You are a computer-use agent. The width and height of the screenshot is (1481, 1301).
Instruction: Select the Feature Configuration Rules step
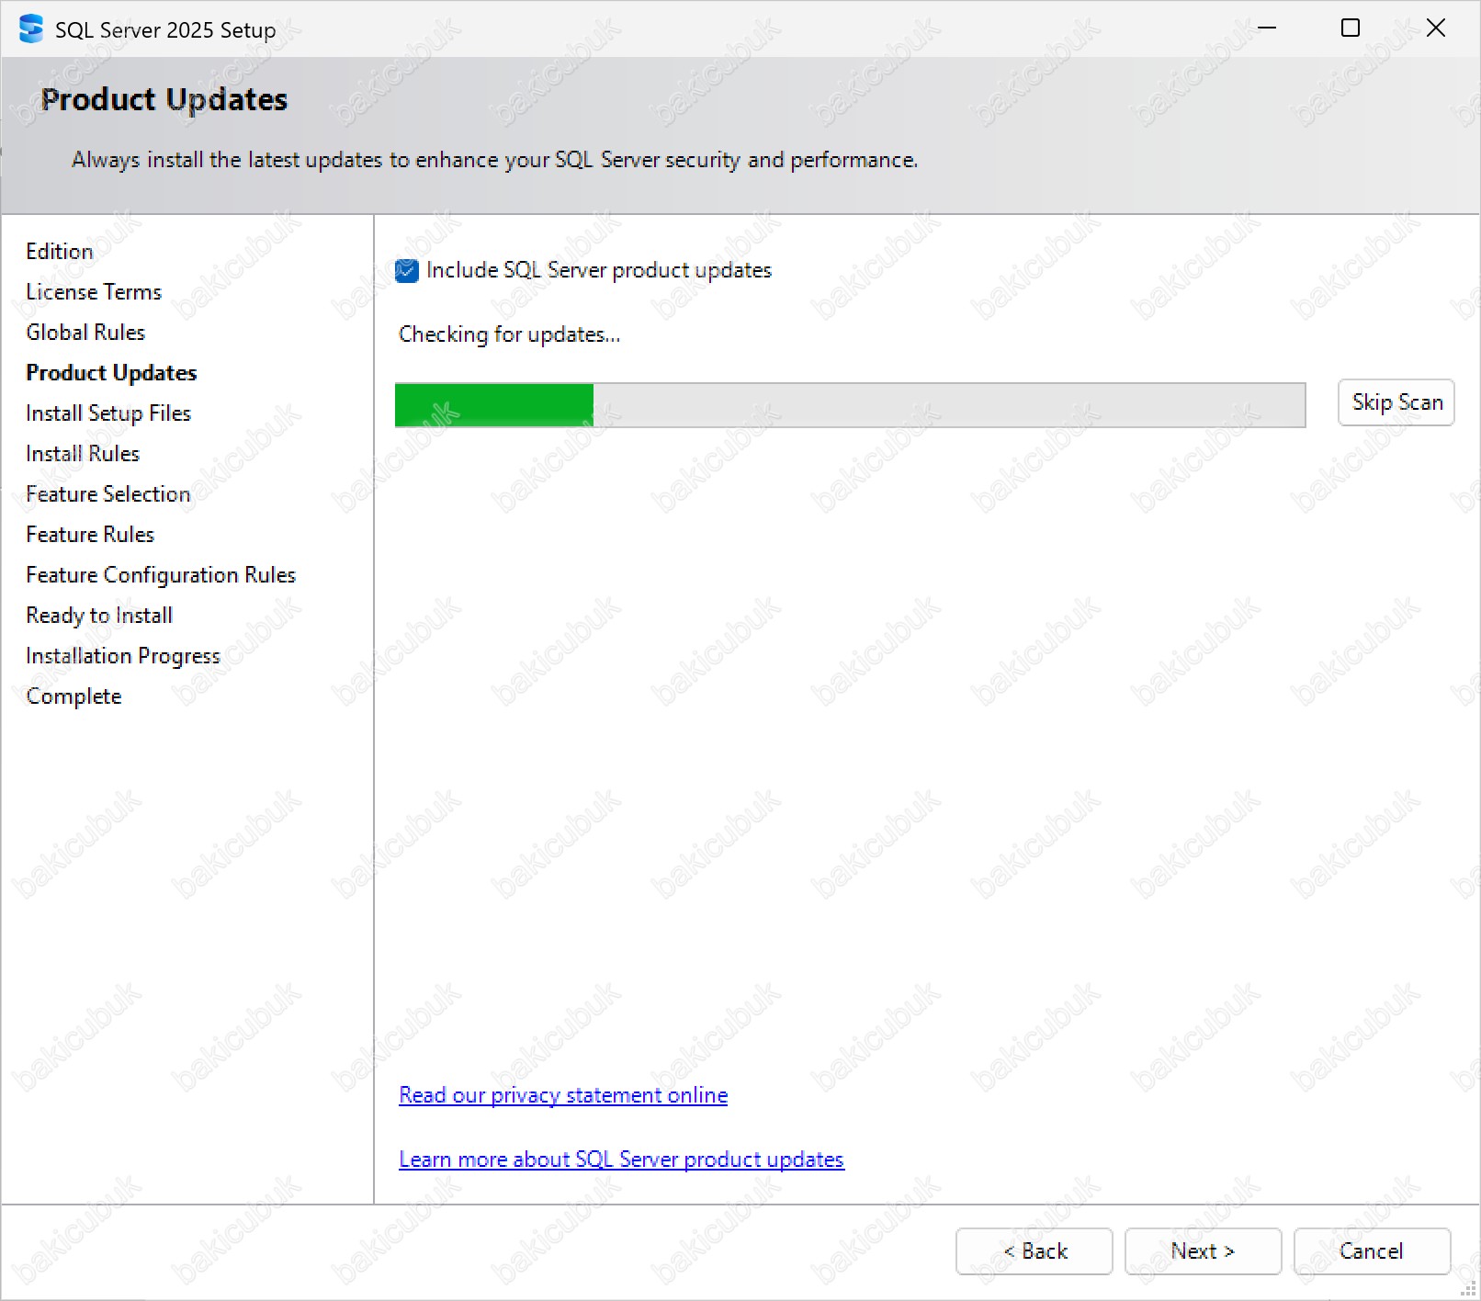pos(161,575)
